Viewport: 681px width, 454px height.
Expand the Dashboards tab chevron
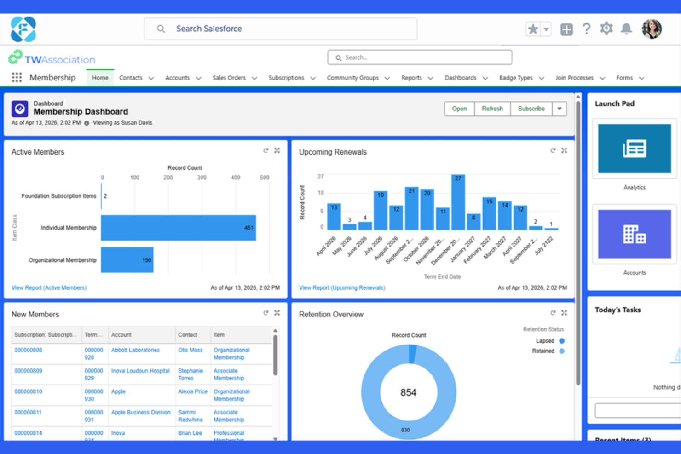coord(485,78)
